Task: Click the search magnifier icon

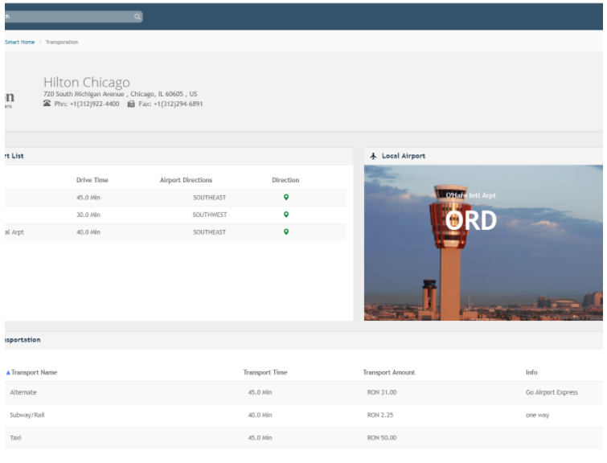Action: (137, 17)
